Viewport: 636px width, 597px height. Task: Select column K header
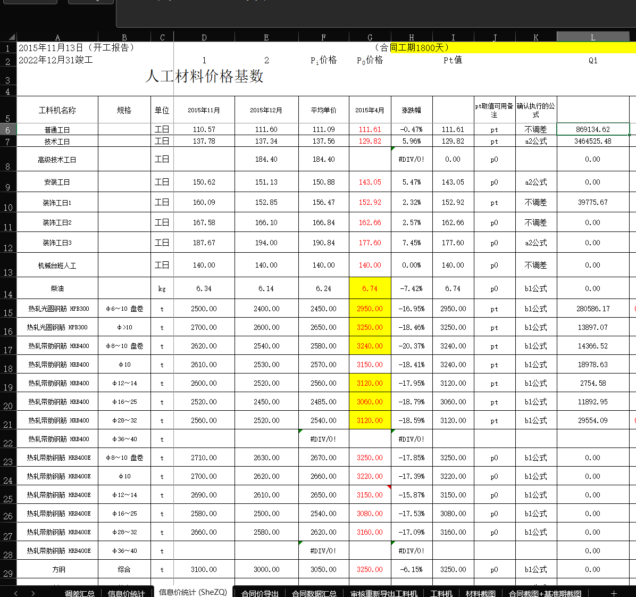[536, 37]
